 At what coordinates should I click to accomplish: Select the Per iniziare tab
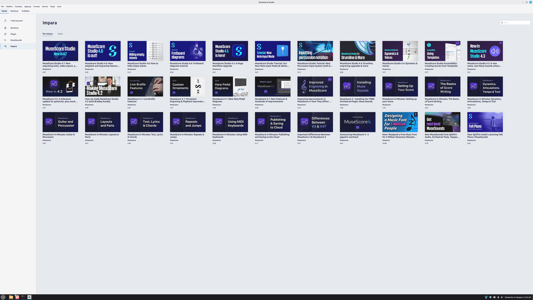[48, 34]
